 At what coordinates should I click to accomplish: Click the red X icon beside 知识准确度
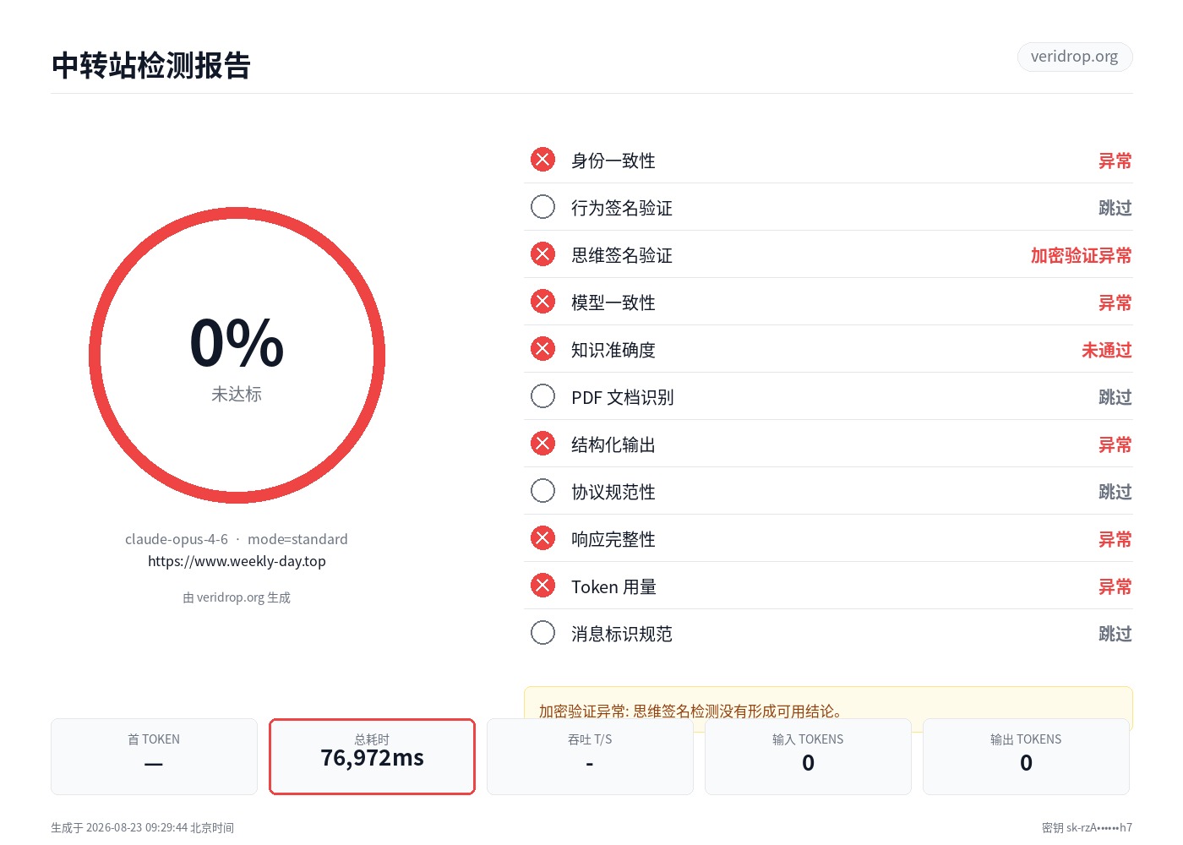[x=542, y=349]
